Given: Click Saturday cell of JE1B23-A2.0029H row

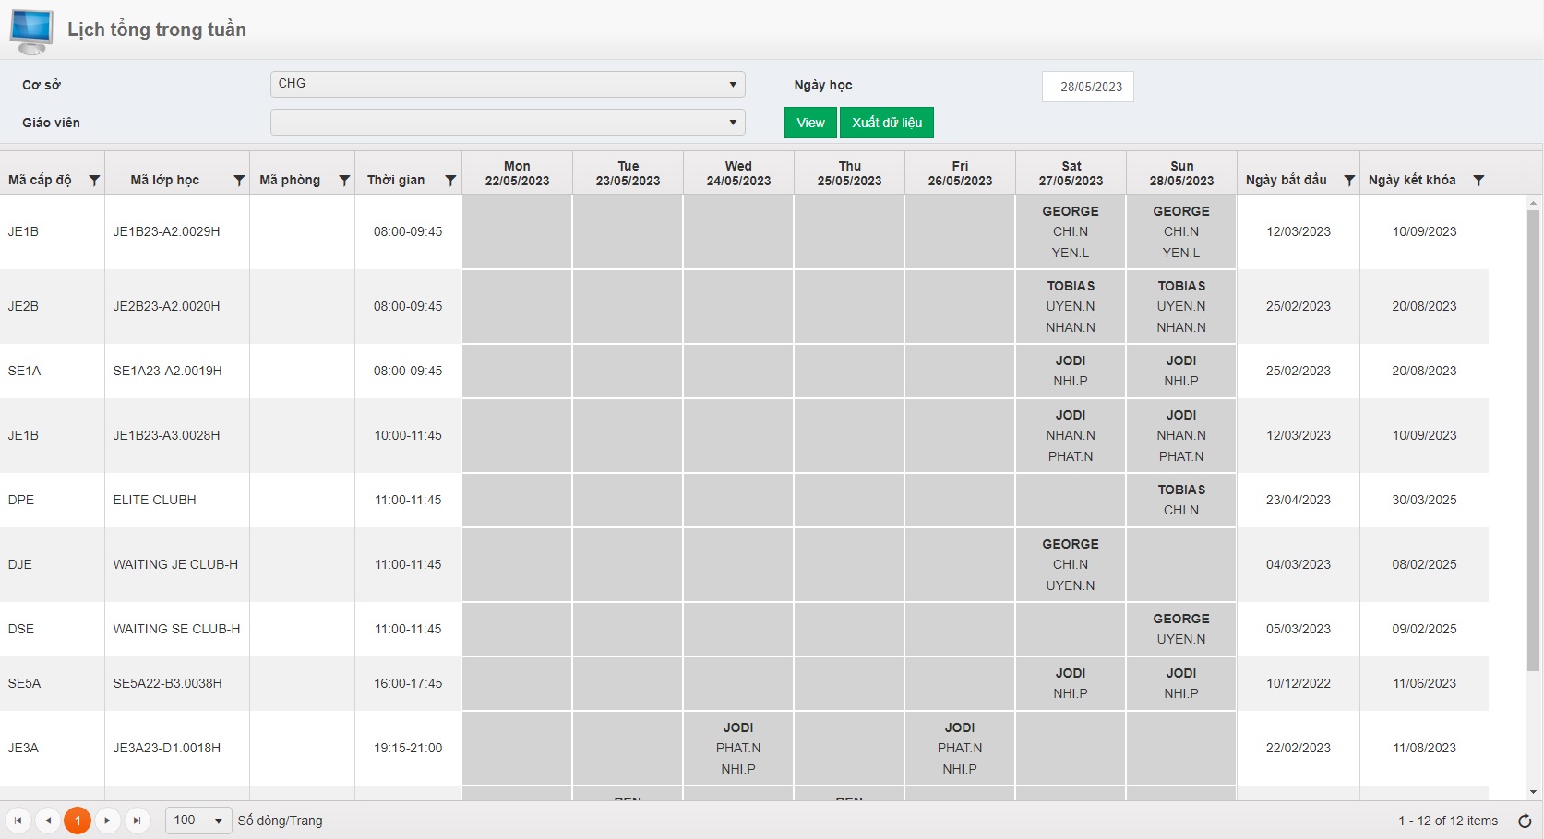Looking at the screenshot, I should tap(1071, 231).
